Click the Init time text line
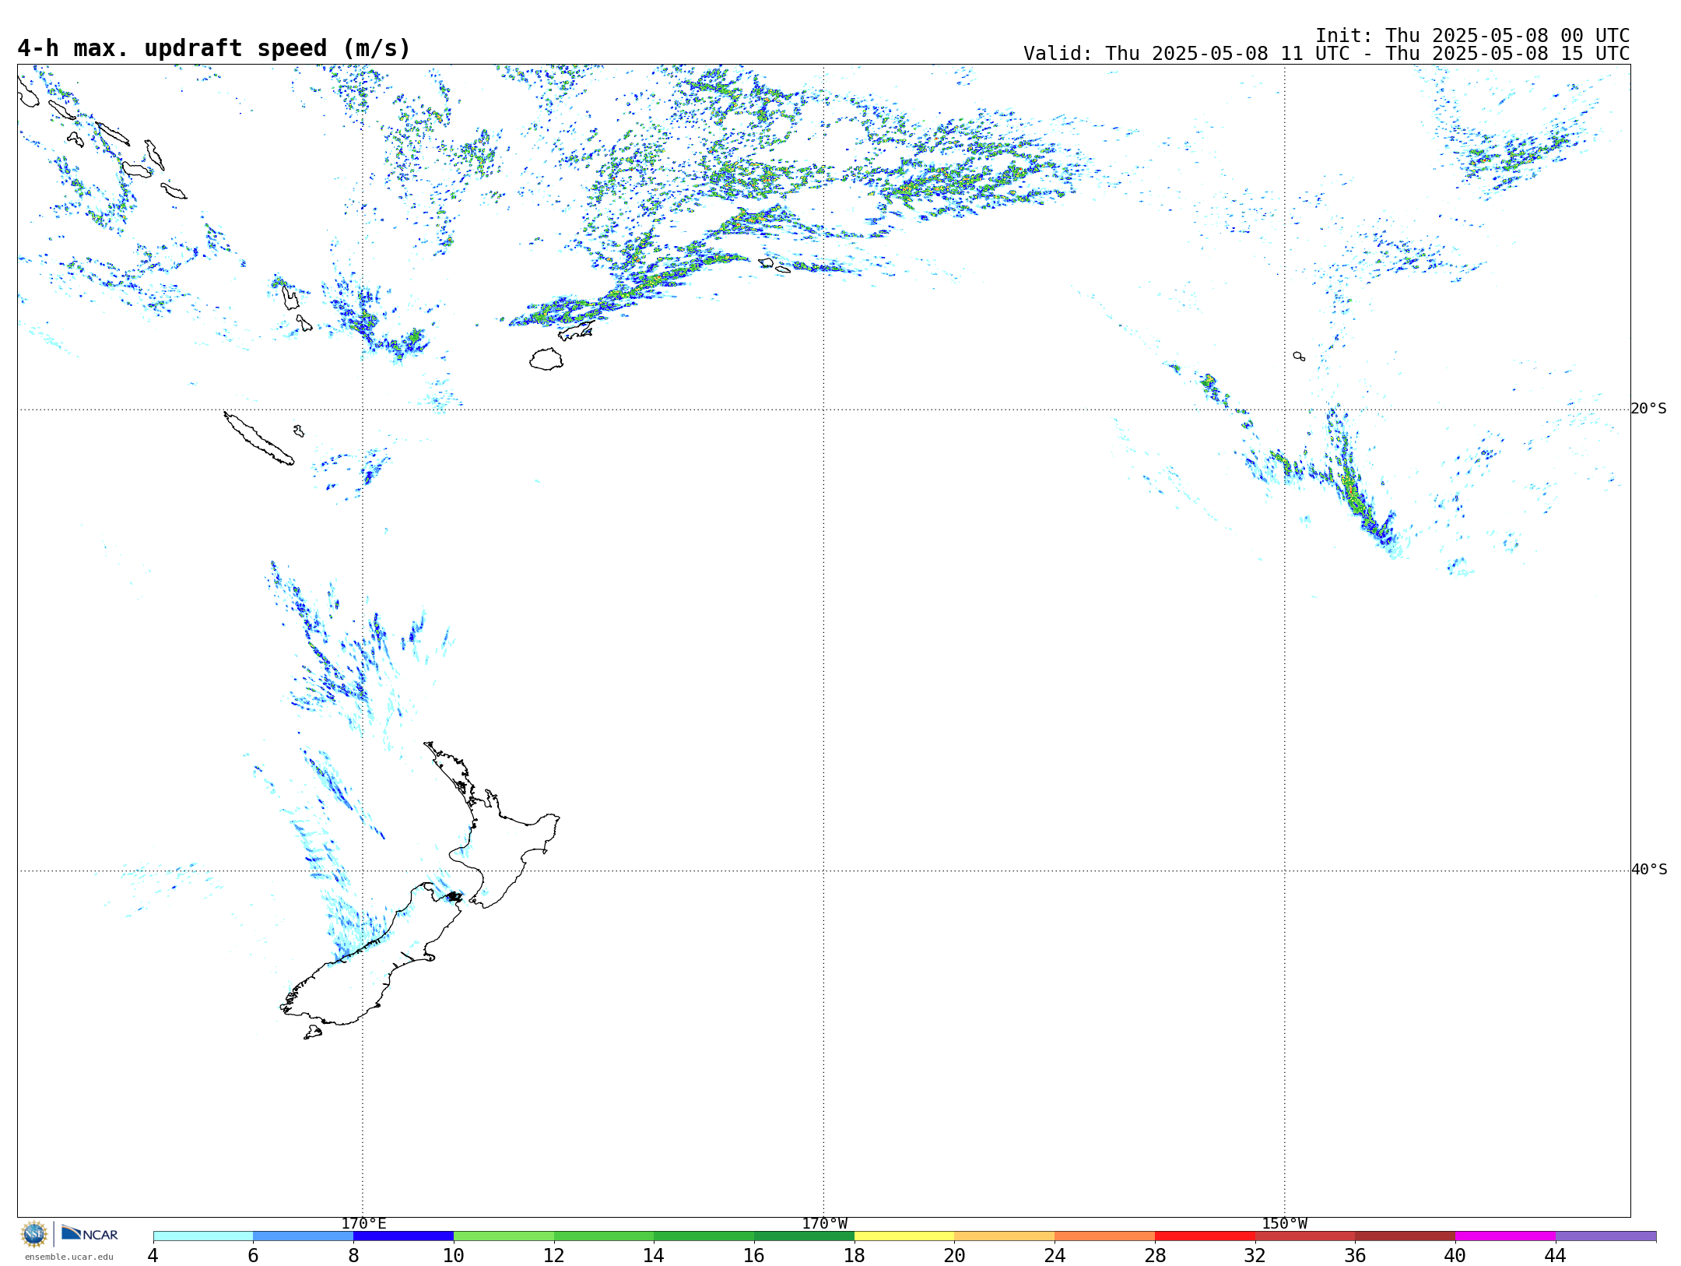1681x1266 pixels. pos(1472,36)
